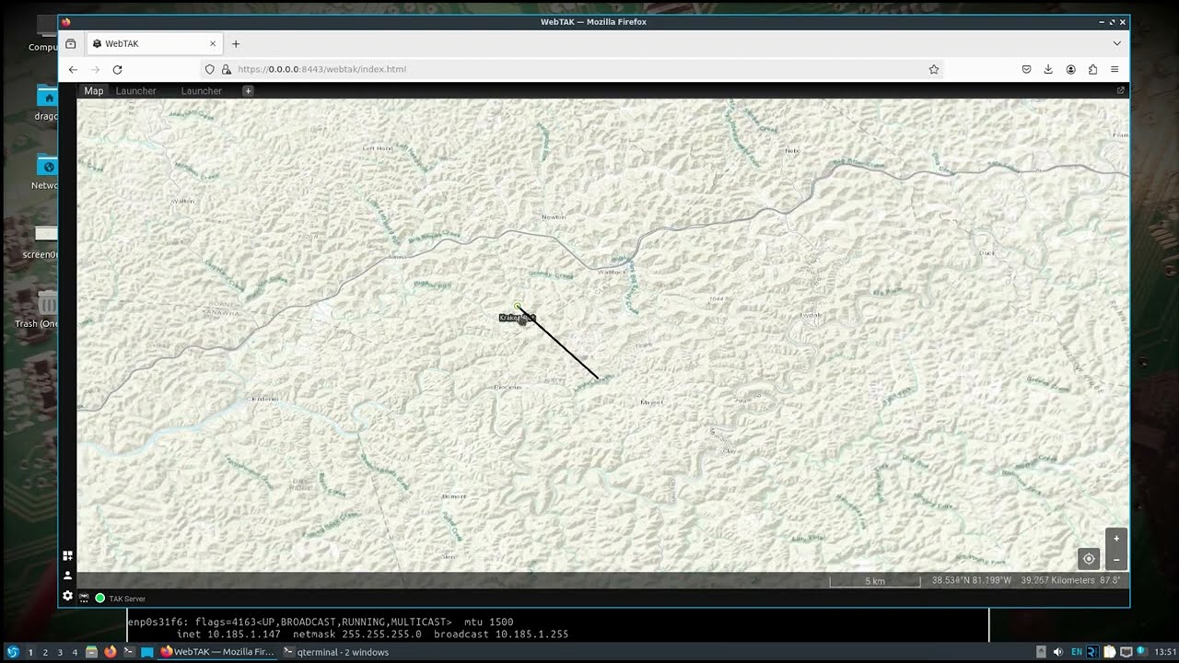Open the widgets grid menu icon
Screen dimensions: 1179x663
tap(67, 556)
